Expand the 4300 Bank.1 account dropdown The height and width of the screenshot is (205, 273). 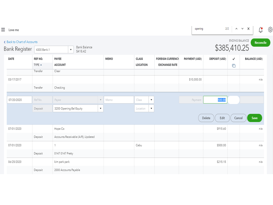tap(71, 50)
